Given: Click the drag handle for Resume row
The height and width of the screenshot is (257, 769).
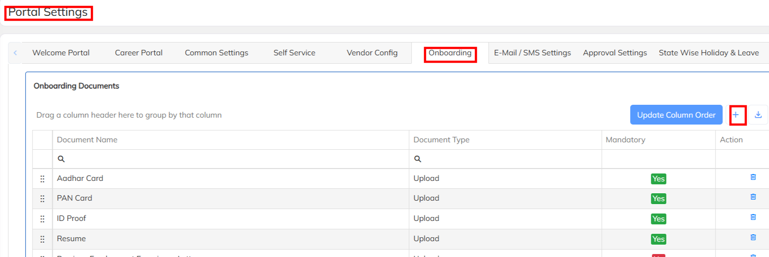Looking at the screenshot, I should (x=43, y=239).
